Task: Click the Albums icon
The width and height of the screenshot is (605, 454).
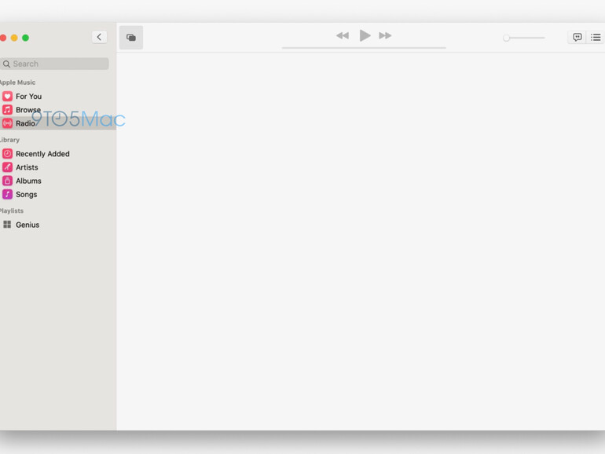Action: pyautogui.click(x=7, y=181)
